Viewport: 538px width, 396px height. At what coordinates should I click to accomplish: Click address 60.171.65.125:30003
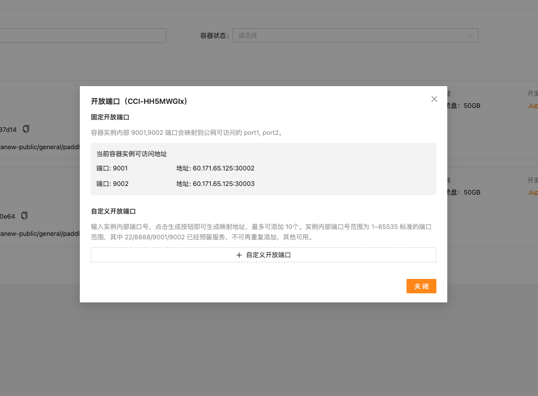pyautogui.click(x=223, y=184)
